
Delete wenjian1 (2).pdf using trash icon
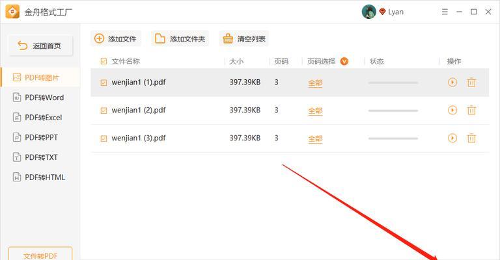(471, 110)
